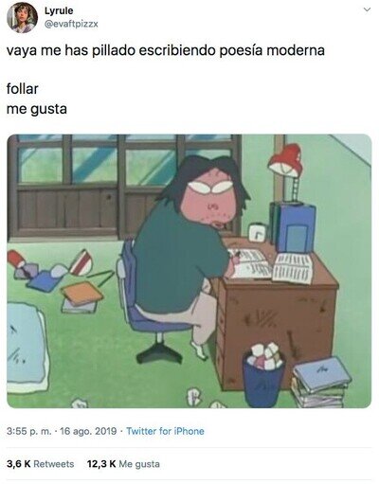Click the display name Lyrule

pyautogui.click(x=59, y=10)
